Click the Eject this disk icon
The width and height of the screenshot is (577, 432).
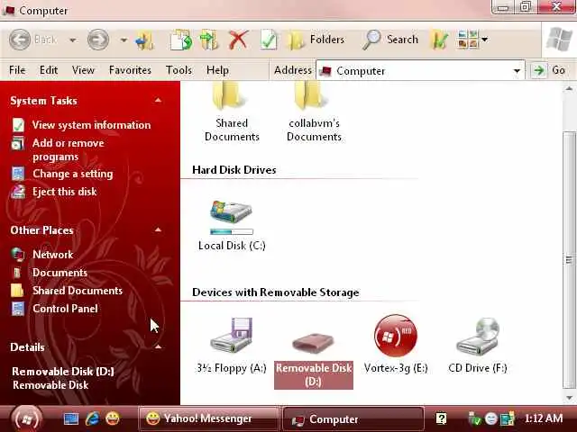pyautogui.click(x=18, y=192)
